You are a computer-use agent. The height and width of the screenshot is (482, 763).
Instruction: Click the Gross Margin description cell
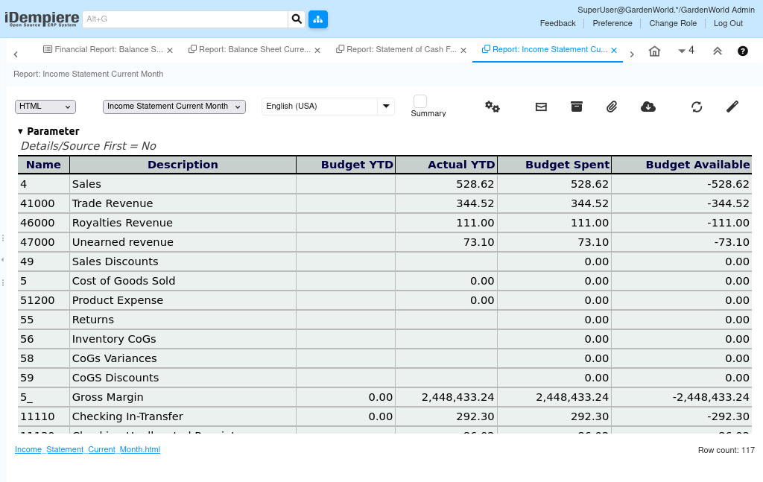[183, 397]
